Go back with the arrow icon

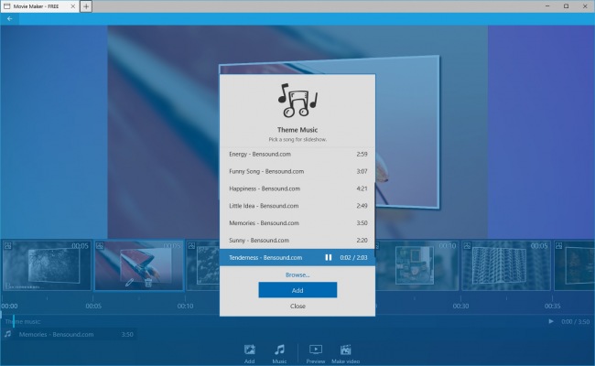click(x=9, y=18)
